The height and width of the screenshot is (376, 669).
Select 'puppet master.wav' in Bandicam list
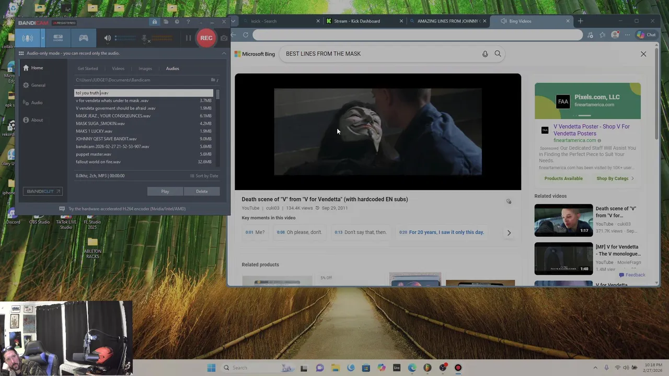point(144,154)
